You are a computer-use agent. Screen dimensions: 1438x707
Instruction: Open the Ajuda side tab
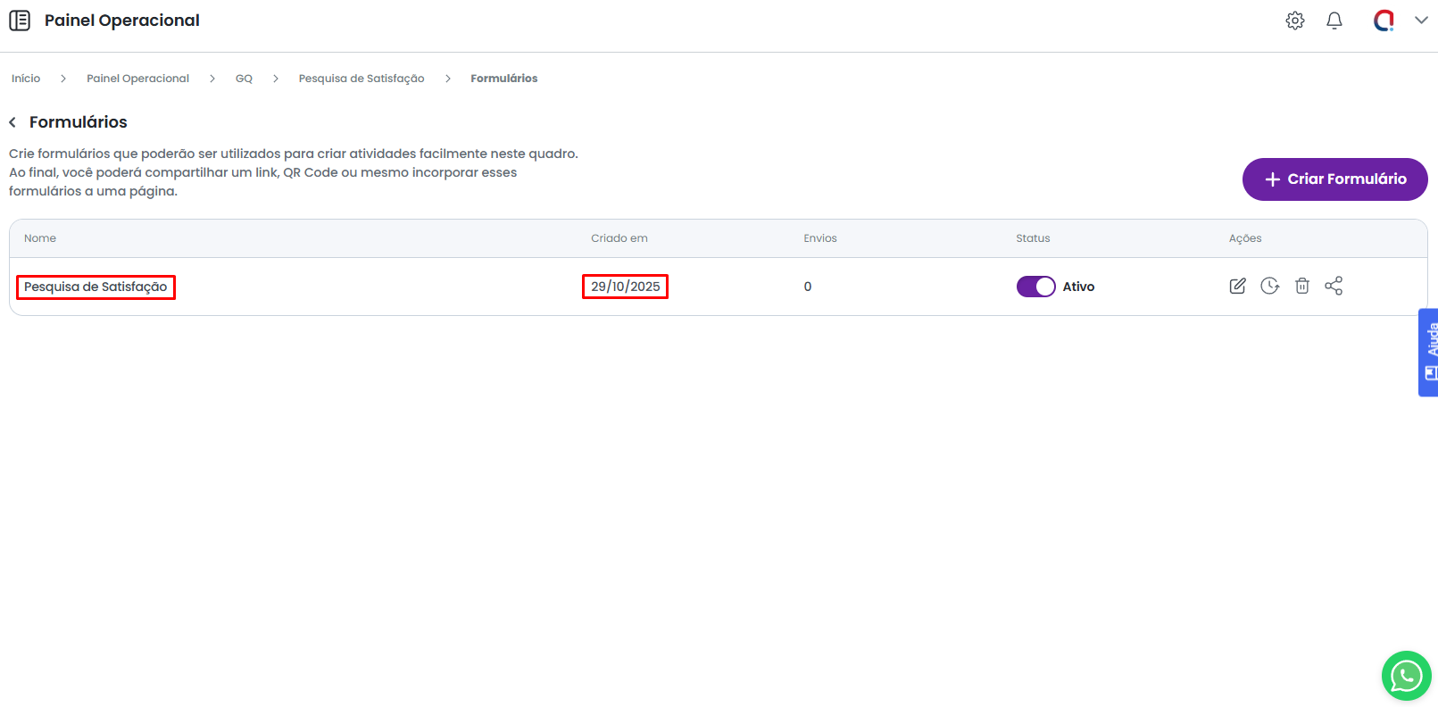point(1428,352)
